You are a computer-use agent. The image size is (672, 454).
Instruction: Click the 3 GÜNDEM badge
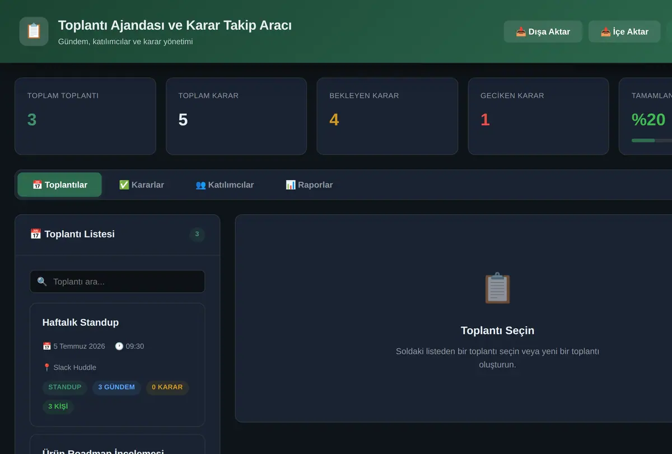[x=116, y=387]
